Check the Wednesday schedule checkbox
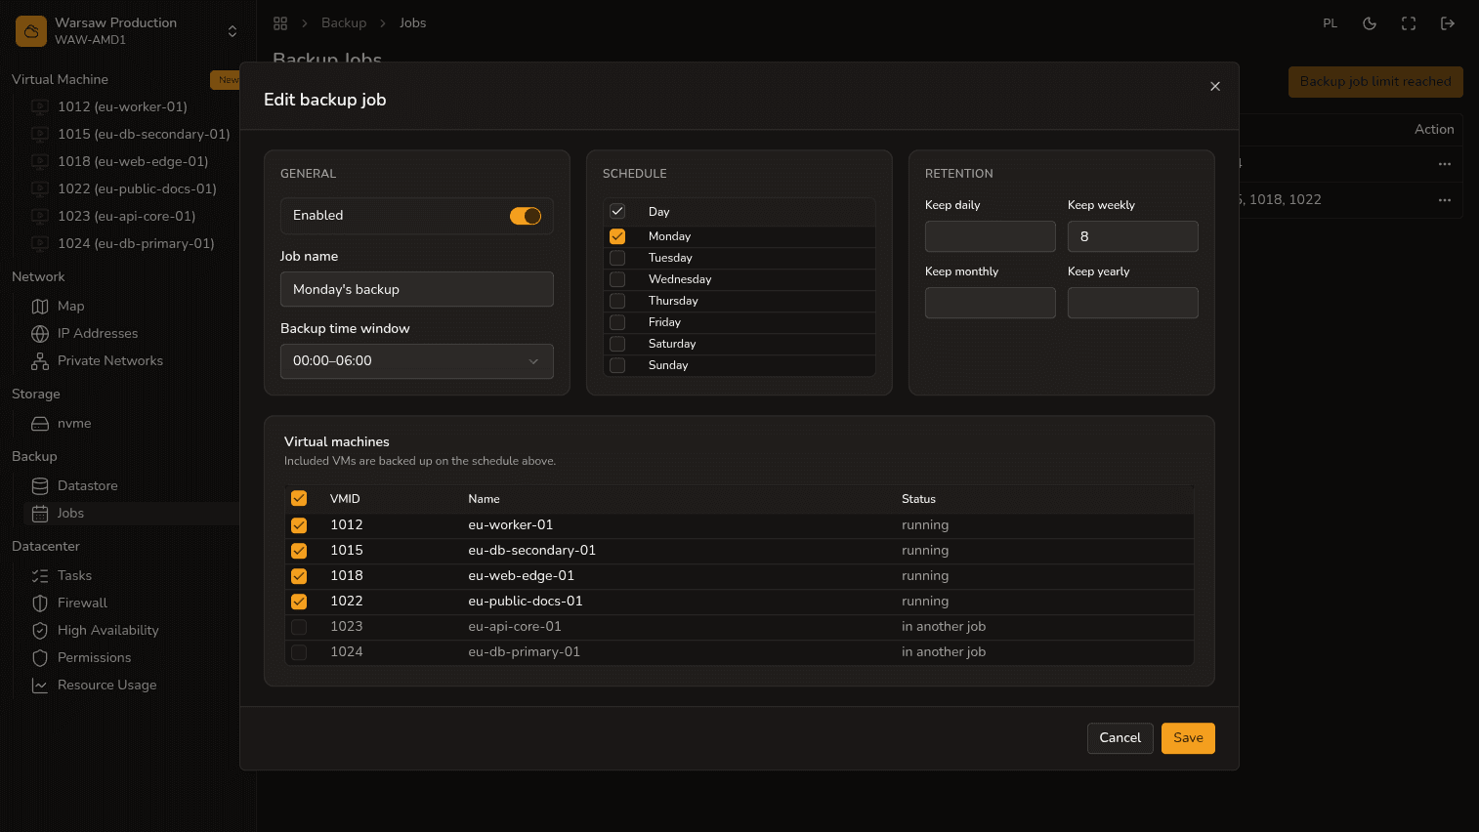 [x=617, y=279]
